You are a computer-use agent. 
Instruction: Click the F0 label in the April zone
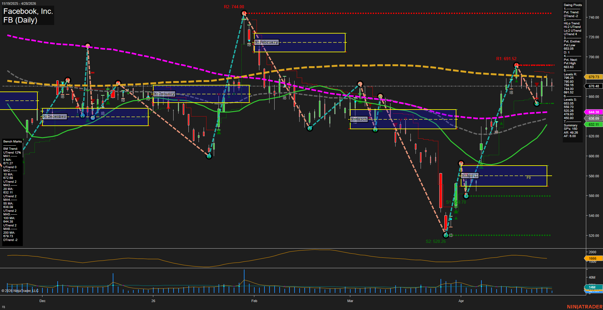(x=529, y=178)
